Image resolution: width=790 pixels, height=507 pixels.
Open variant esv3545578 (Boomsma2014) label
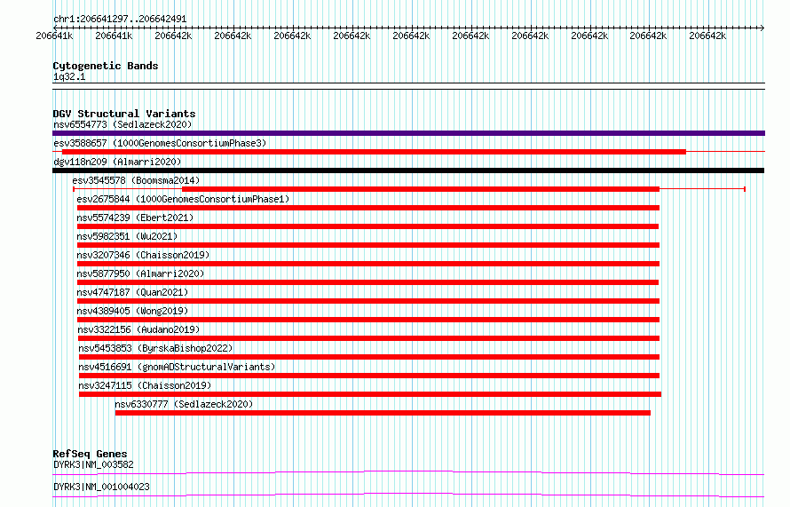click(x=136, y=180)
